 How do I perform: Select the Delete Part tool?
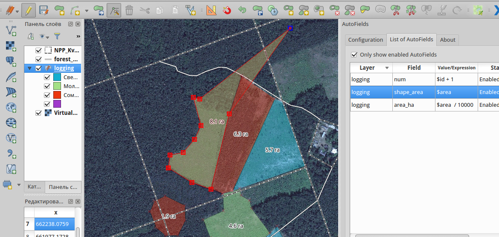click(x=349, y=10)
